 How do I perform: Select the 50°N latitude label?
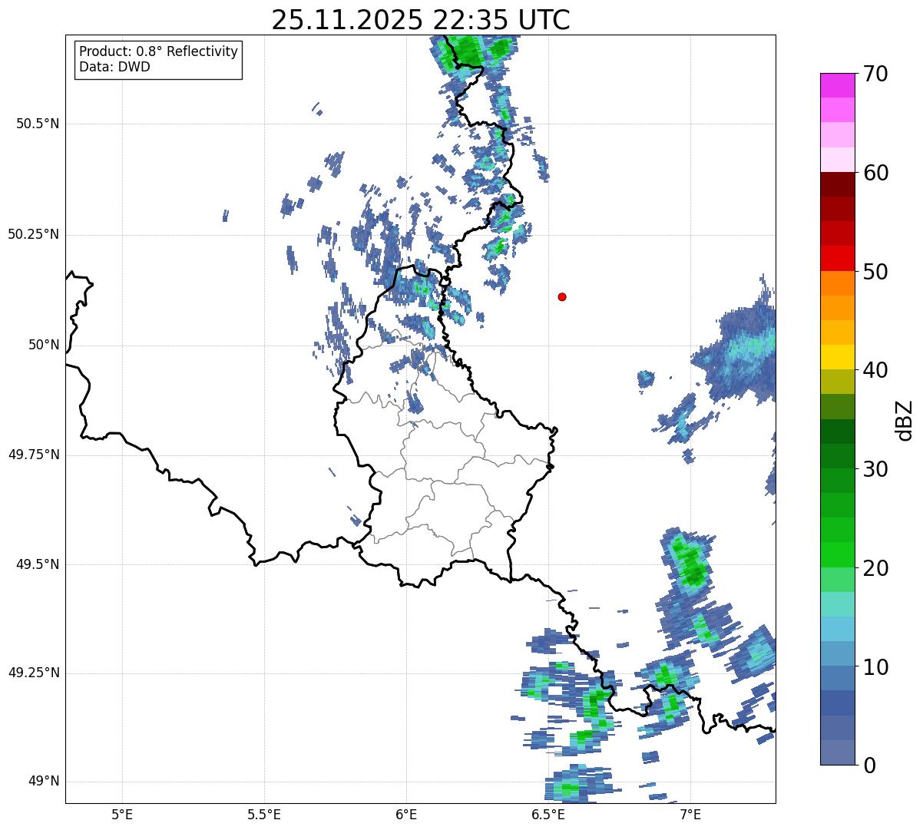pos(44,345)
